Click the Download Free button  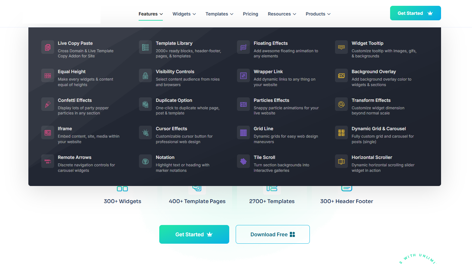coord(272,234)
